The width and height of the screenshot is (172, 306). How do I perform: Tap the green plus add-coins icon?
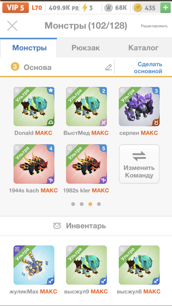pyautogui.click(x=165, y=8)
